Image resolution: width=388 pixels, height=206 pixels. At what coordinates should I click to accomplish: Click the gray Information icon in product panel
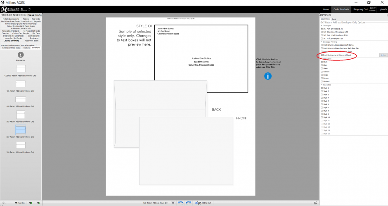tap(21, 55)
